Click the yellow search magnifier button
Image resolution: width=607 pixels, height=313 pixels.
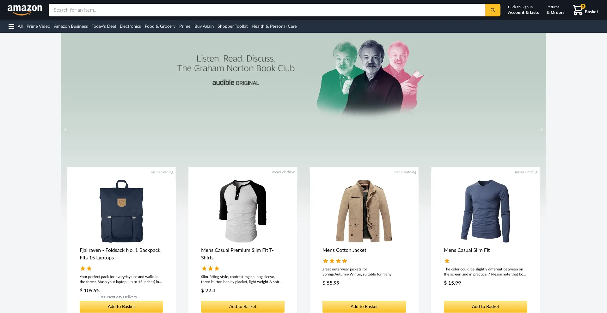493,10
